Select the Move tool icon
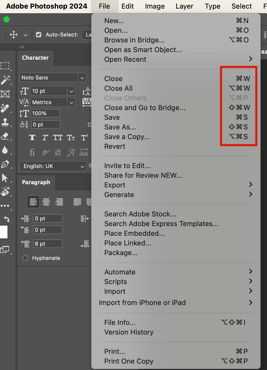This screenshot has width=267, height=370. [x=14, y=35]
